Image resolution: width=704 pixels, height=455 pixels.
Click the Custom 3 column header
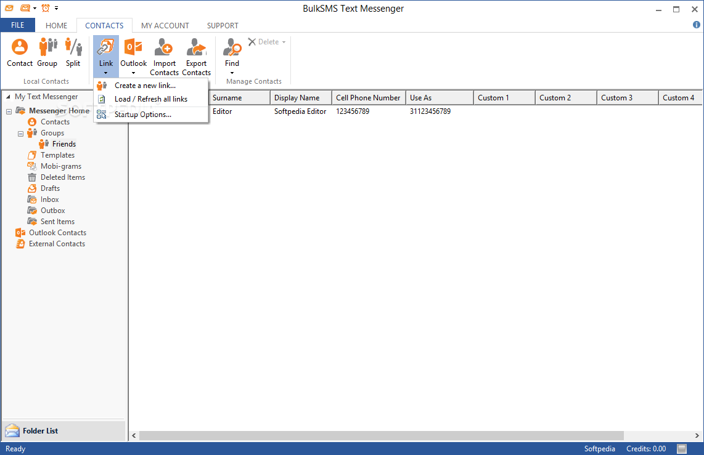(627, 98)
